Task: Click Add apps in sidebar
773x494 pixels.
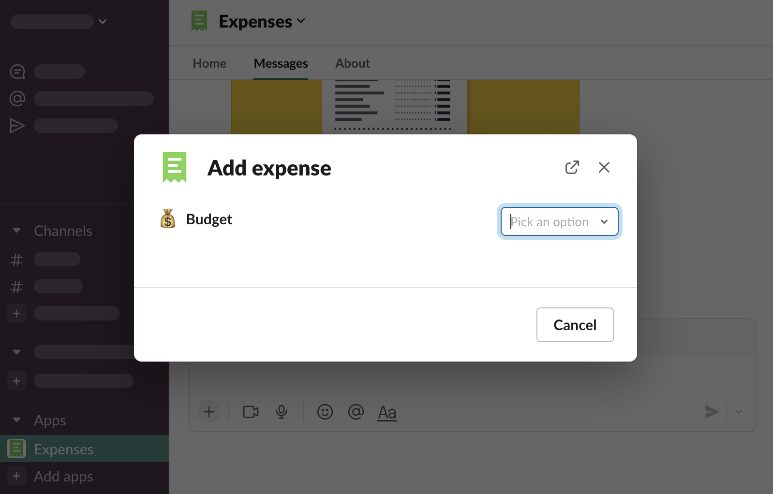Action: (x=63, y=476)
